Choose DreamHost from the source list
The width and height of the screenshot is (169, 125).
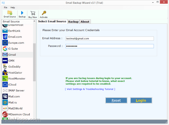point(16,25)
